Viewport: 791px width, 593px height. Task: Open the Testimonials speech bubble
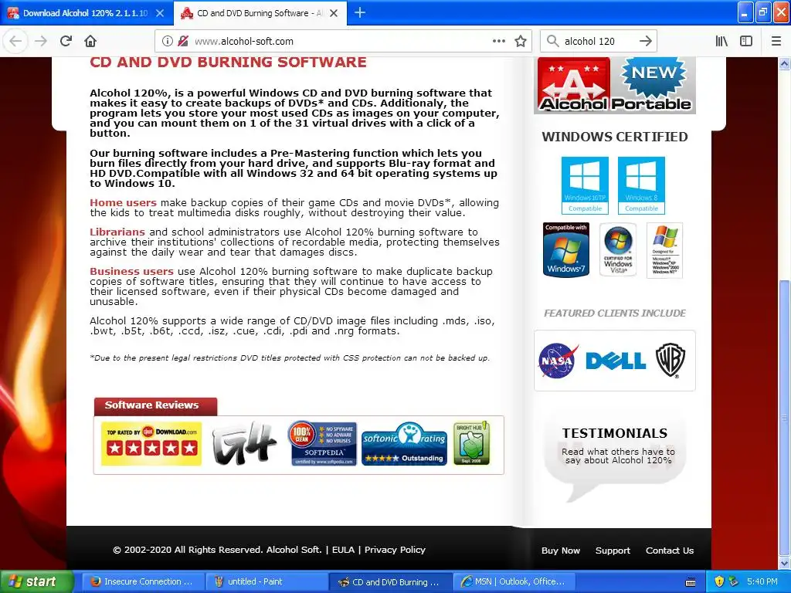click(x=614, y=456)
